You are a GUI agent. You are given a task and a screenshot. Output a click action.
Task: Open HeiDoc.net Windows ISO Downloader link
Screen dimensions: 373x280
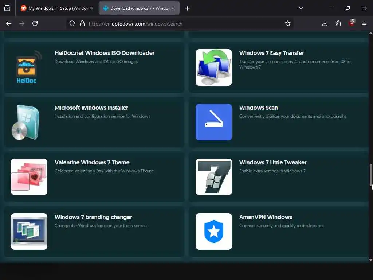point(105,53)
